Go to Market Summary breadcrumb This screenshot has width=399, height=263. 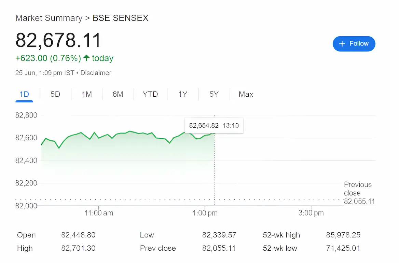pyautogui.click(x=49, y=18)
